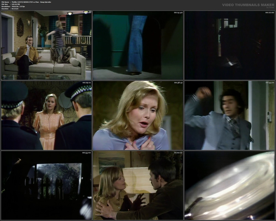Image resolution: width=276 pixels, height=221 pixels.
Task: Click the 00:29:21 timestamp label
Action: [86, 83]
